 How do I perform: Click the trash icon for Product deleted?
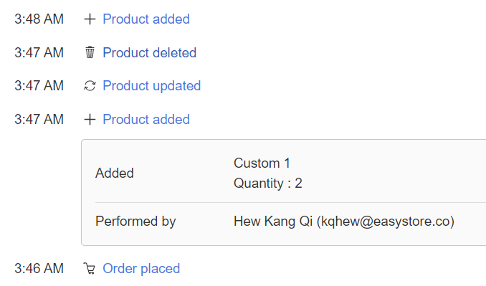[90, 52]
